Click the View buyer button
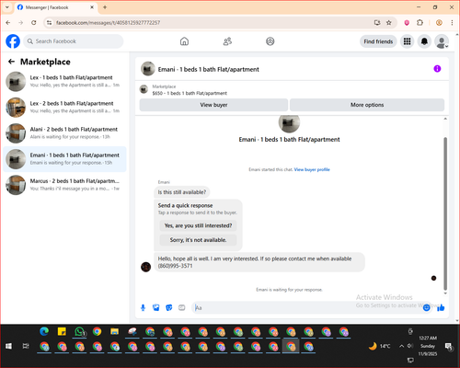The width and height of the screenshot is (460, 368). pyautogui.click(x=213, y=105)
